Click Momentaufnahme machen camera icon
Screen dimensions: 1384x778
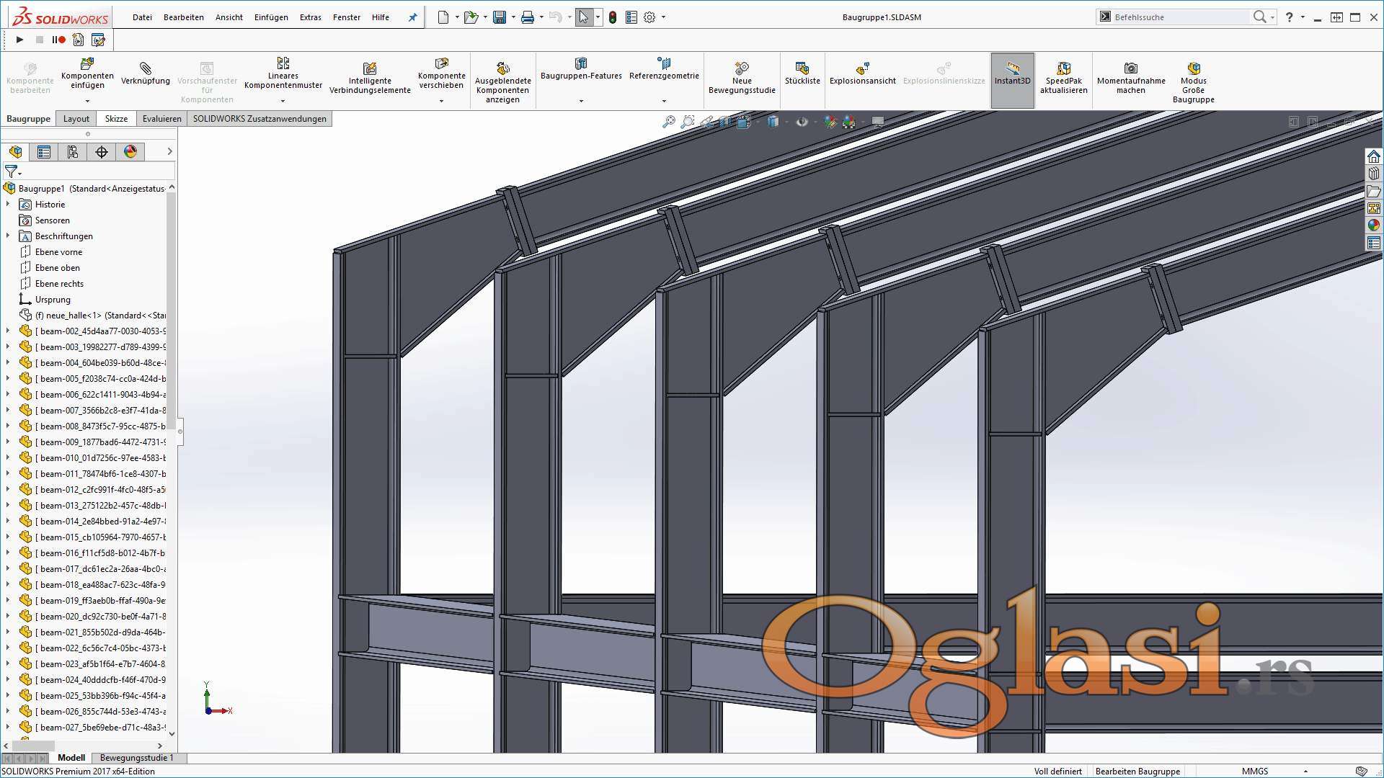[1130, 68]
